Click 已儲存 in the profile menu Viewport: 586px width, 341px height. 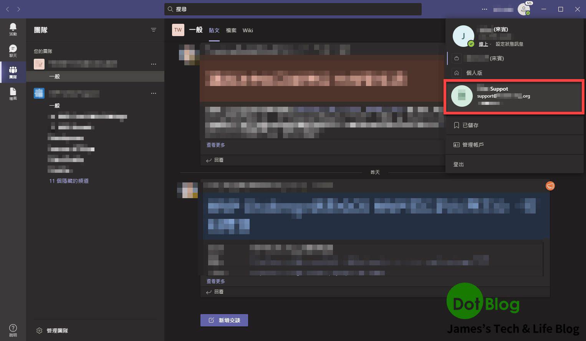470,125
